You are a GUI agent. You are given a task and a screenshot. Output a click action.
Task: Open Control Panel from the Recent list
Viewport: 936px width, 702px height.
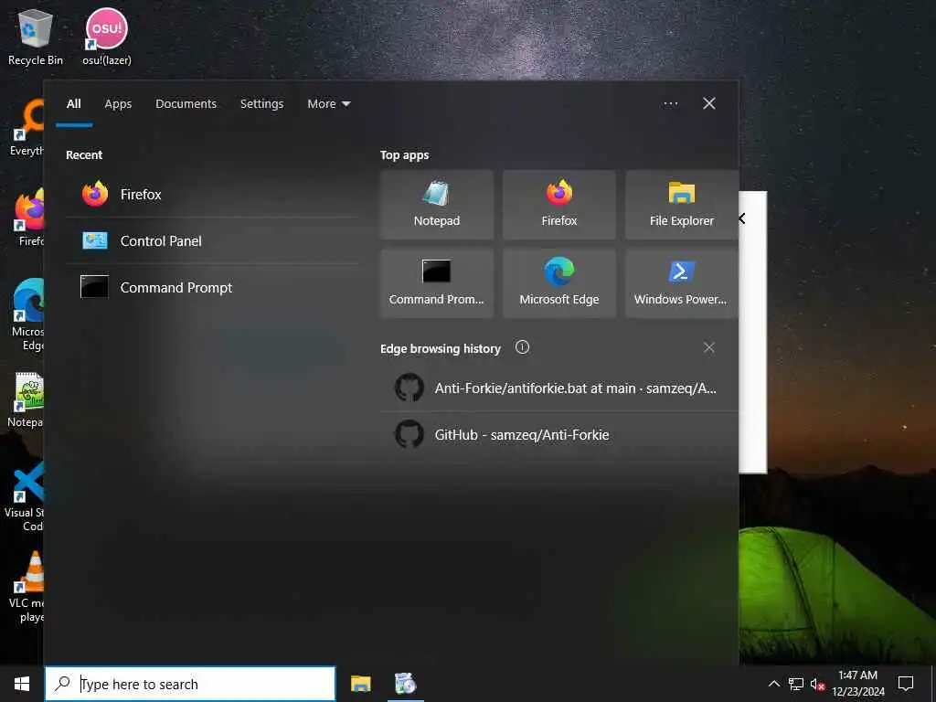tap(212, 240)
